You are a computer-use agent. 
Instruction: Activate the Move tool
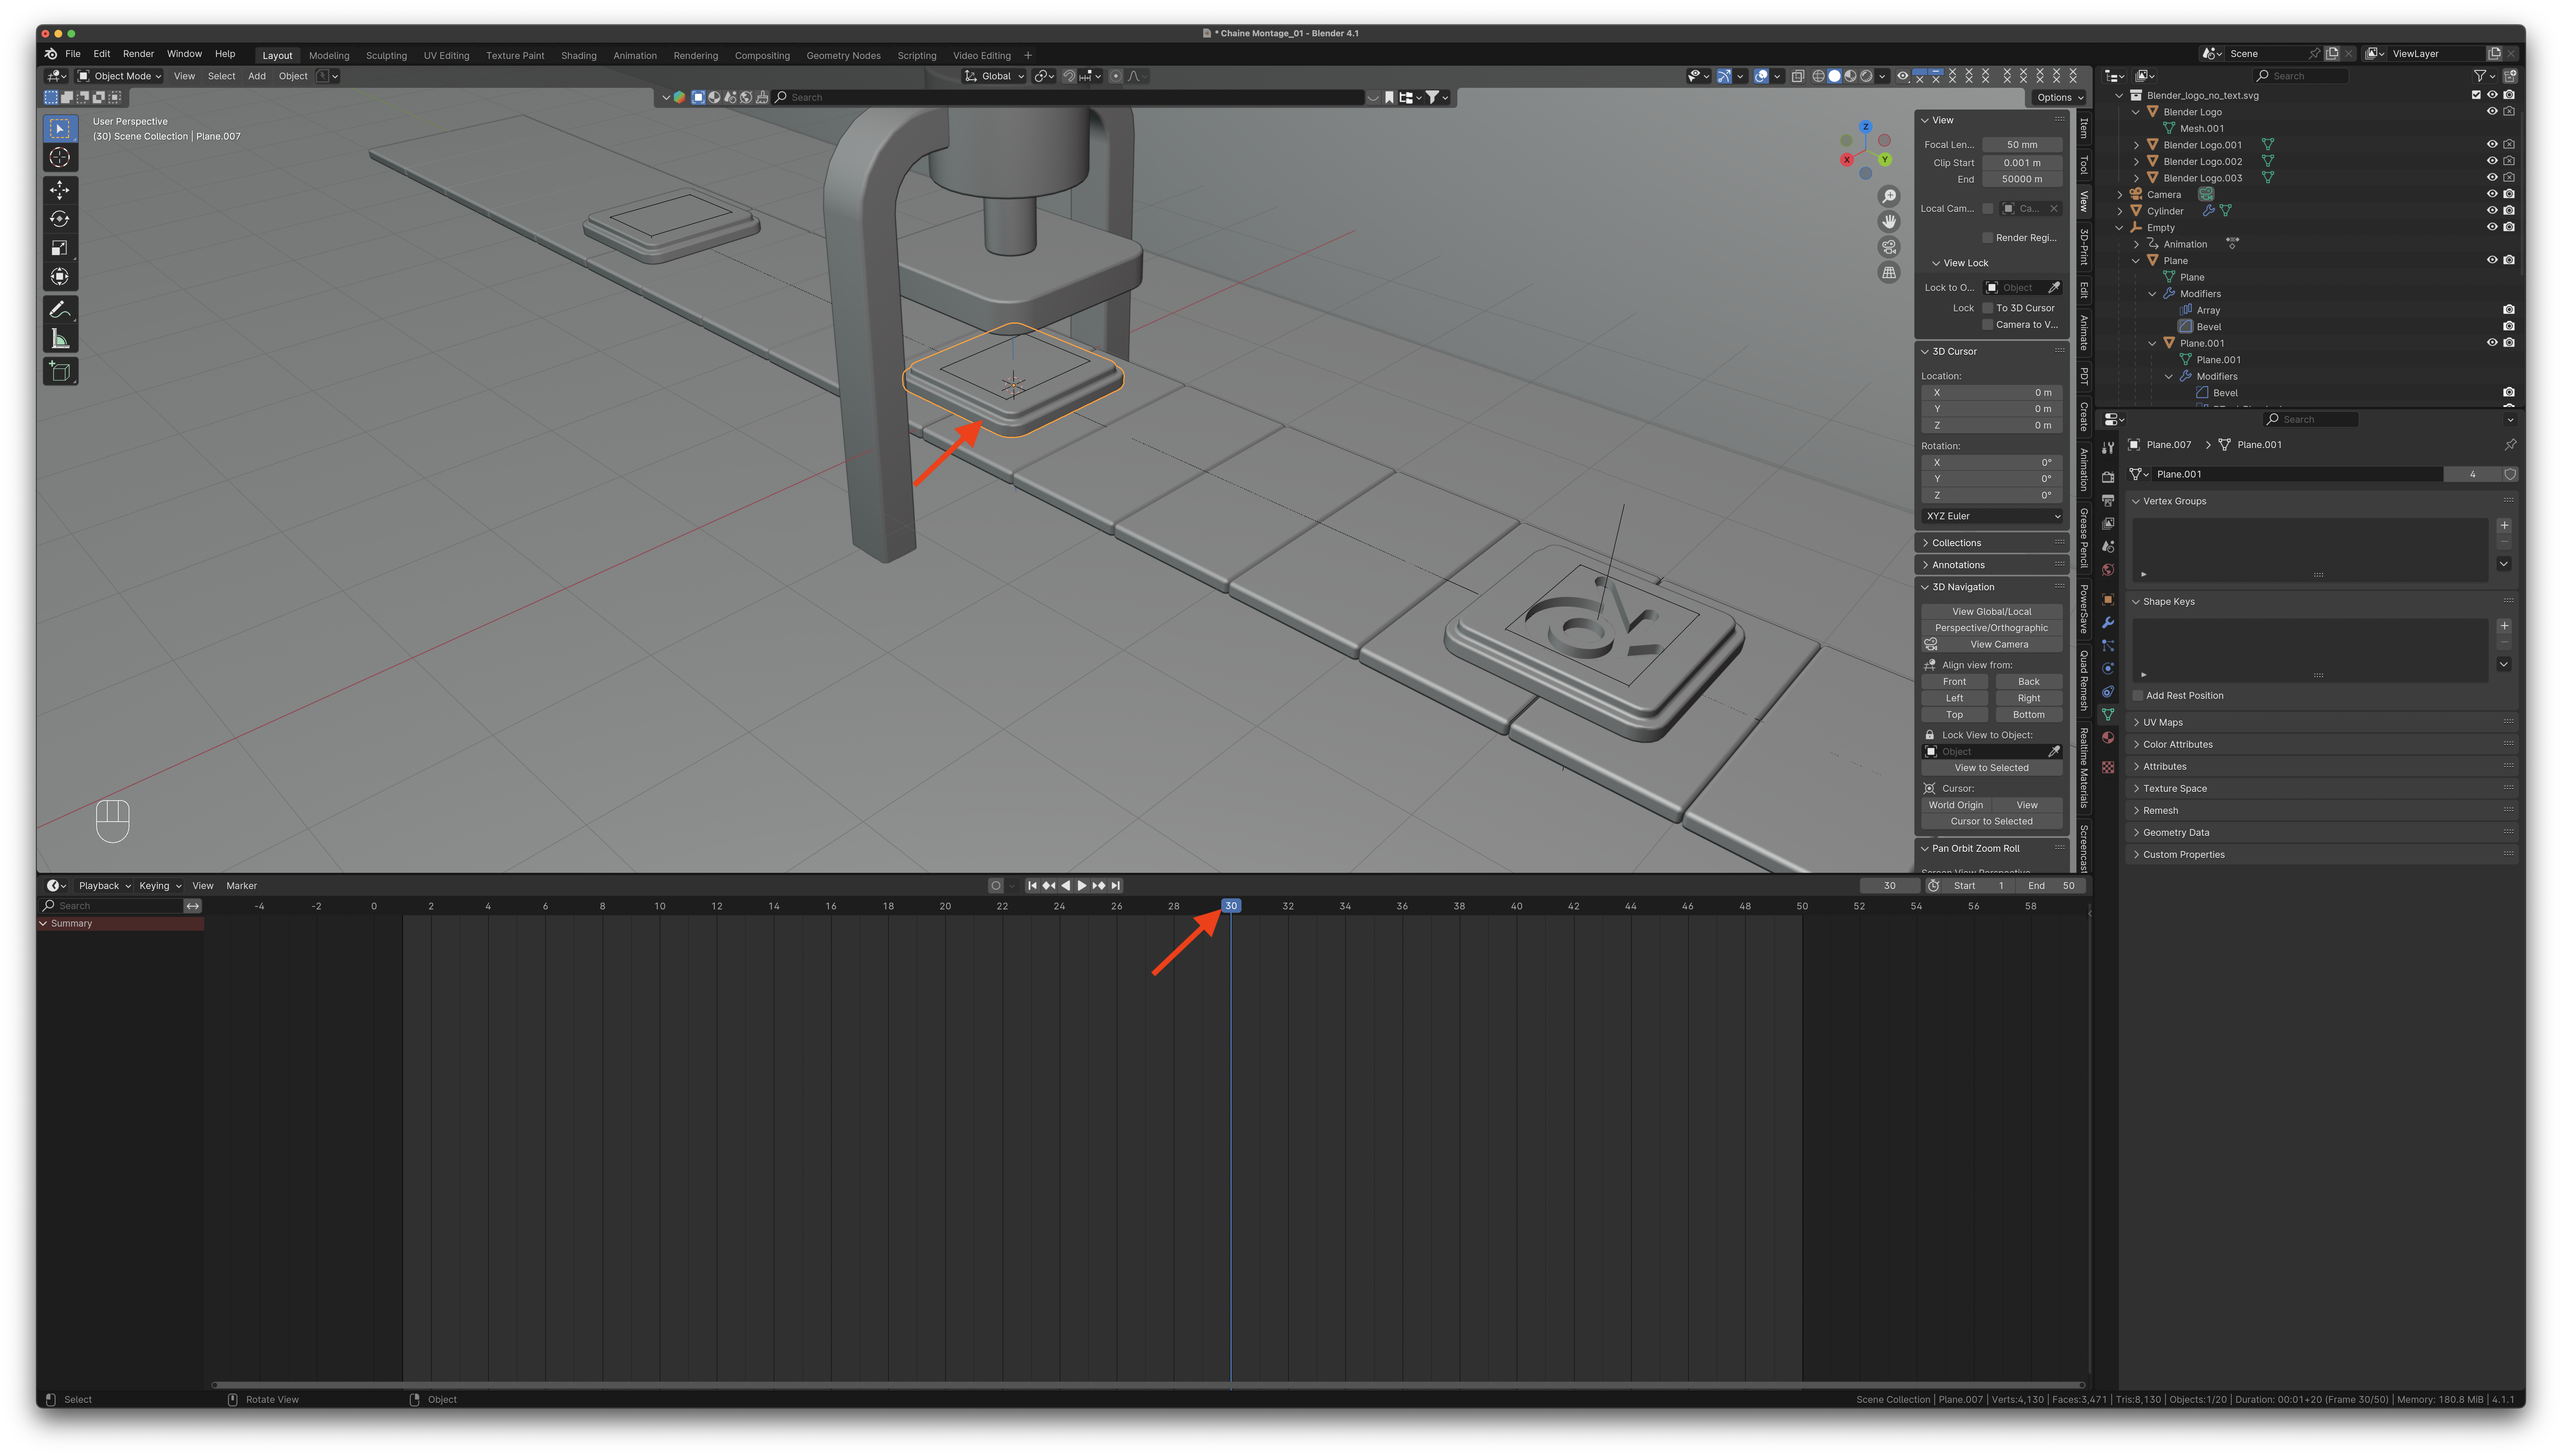(x=60, y=190)
